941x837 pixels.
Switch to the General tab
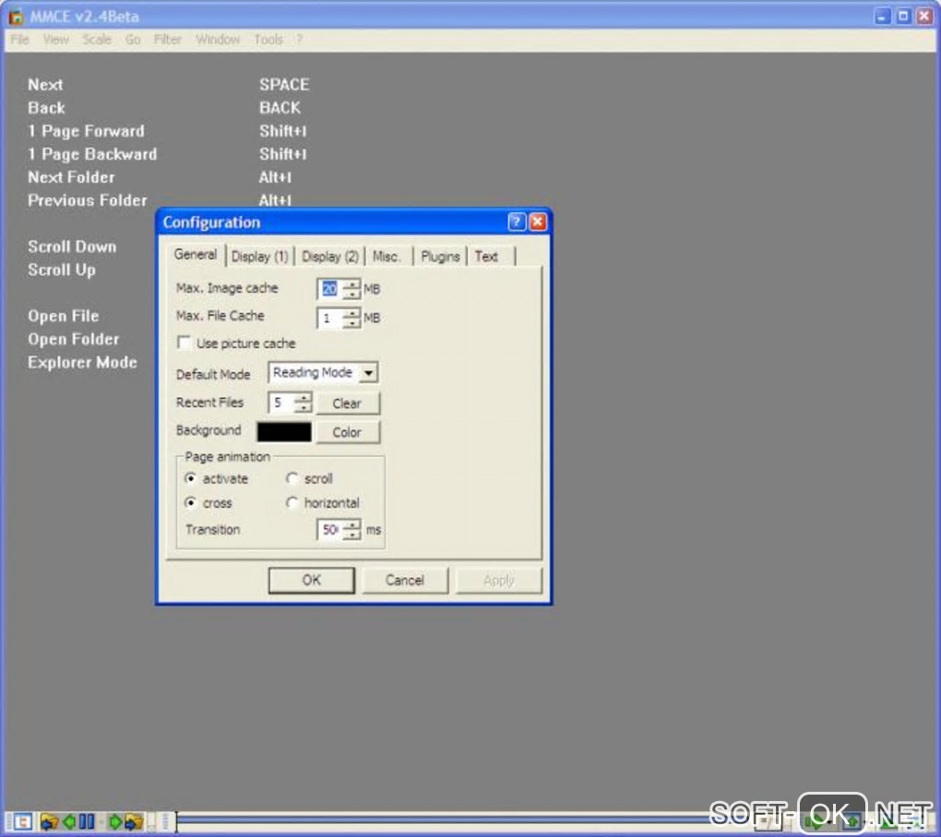tap(195, 254)
